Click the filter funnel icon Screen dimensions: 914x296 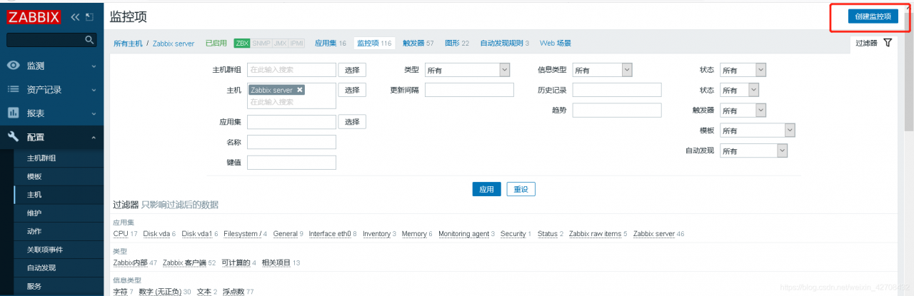(x=888, y=43)
